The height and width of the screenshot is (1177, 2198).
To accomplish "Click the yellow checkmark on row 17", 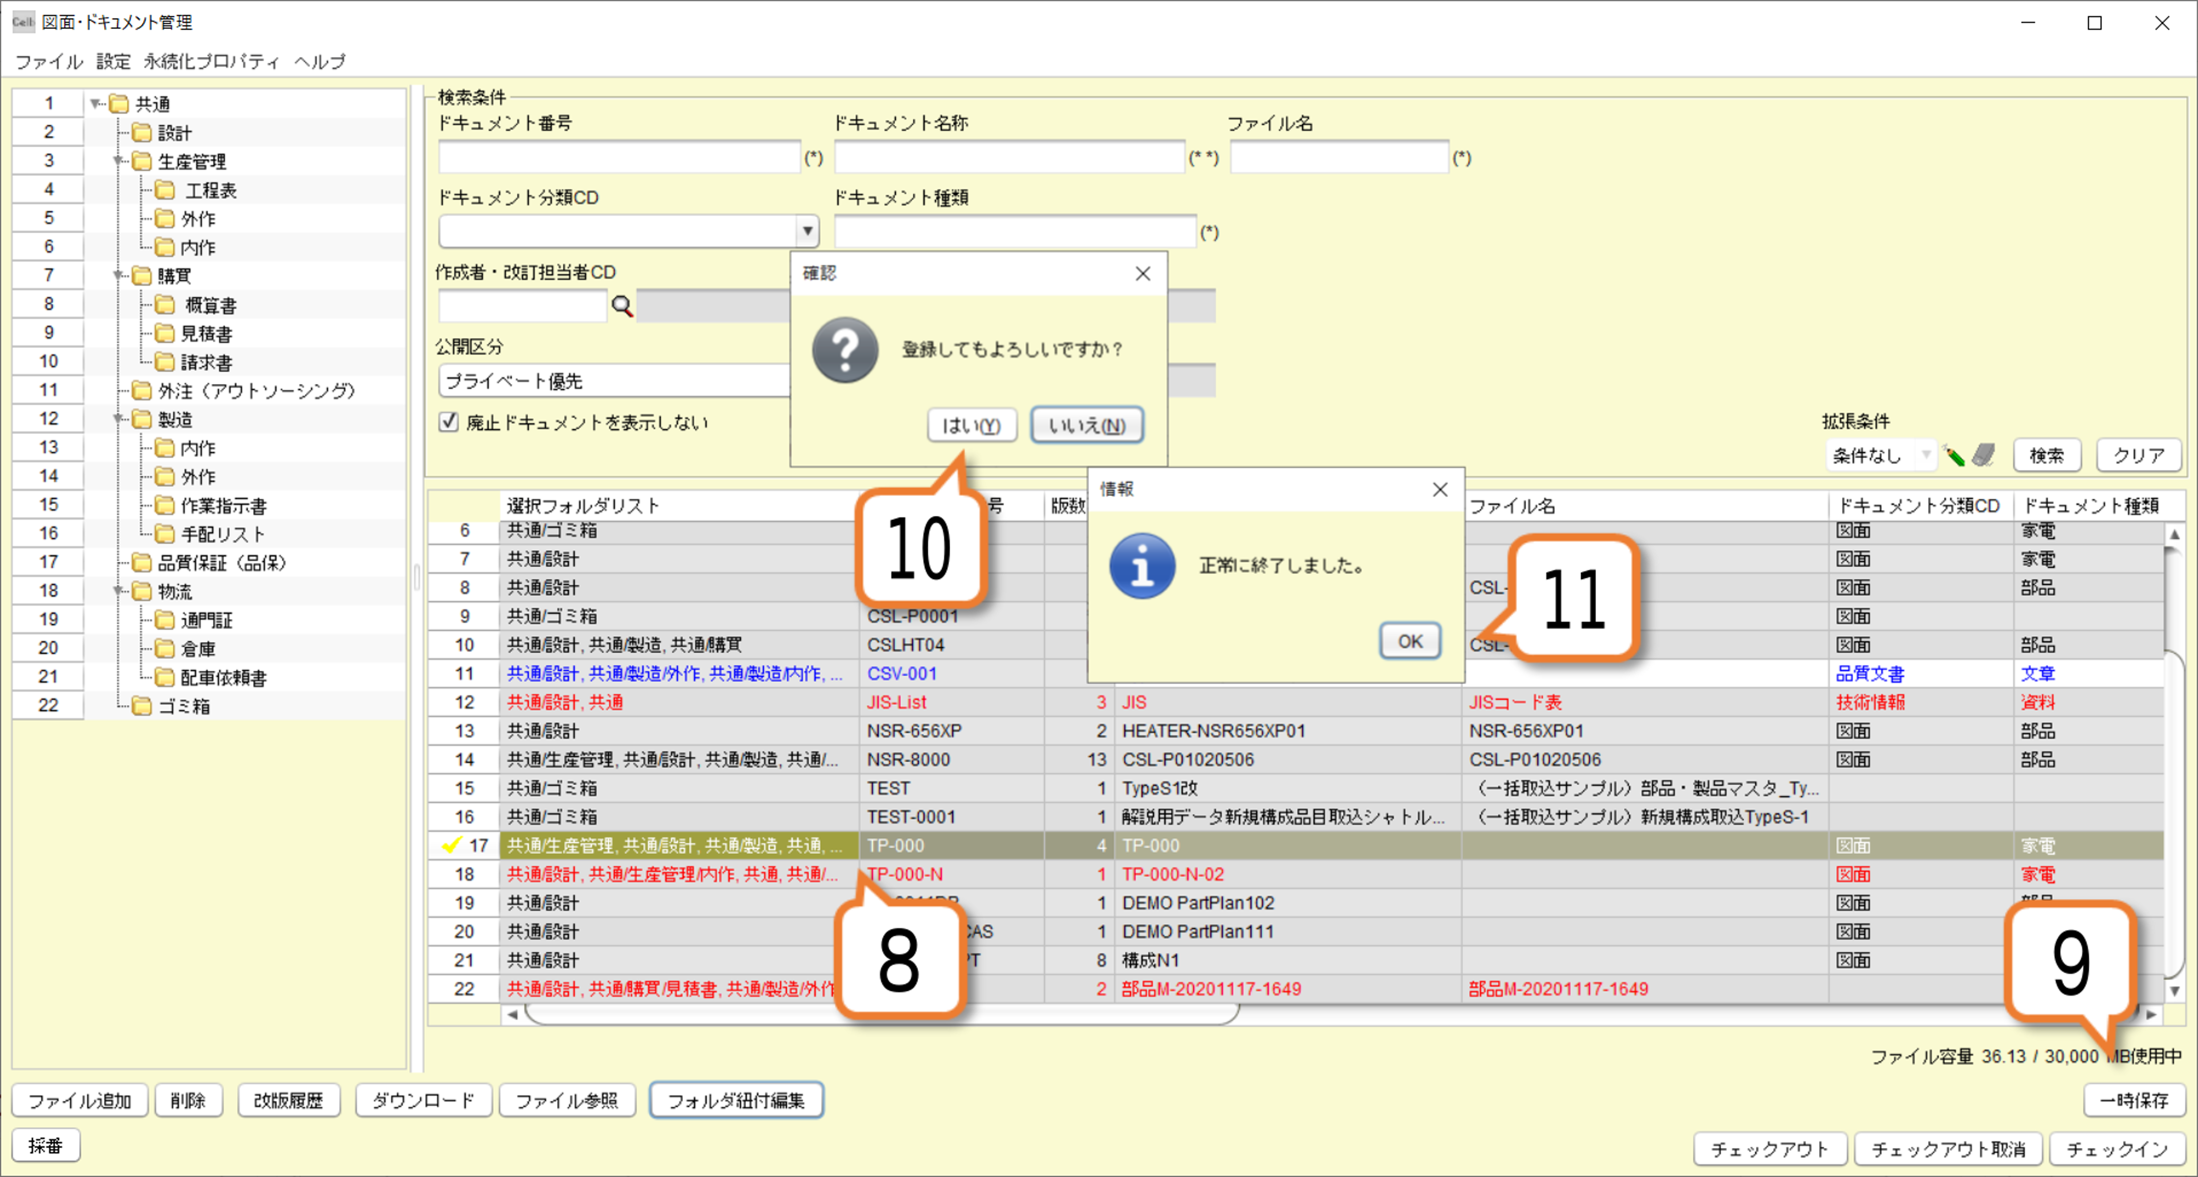I will pyautogui.click(x=452, y=845).
